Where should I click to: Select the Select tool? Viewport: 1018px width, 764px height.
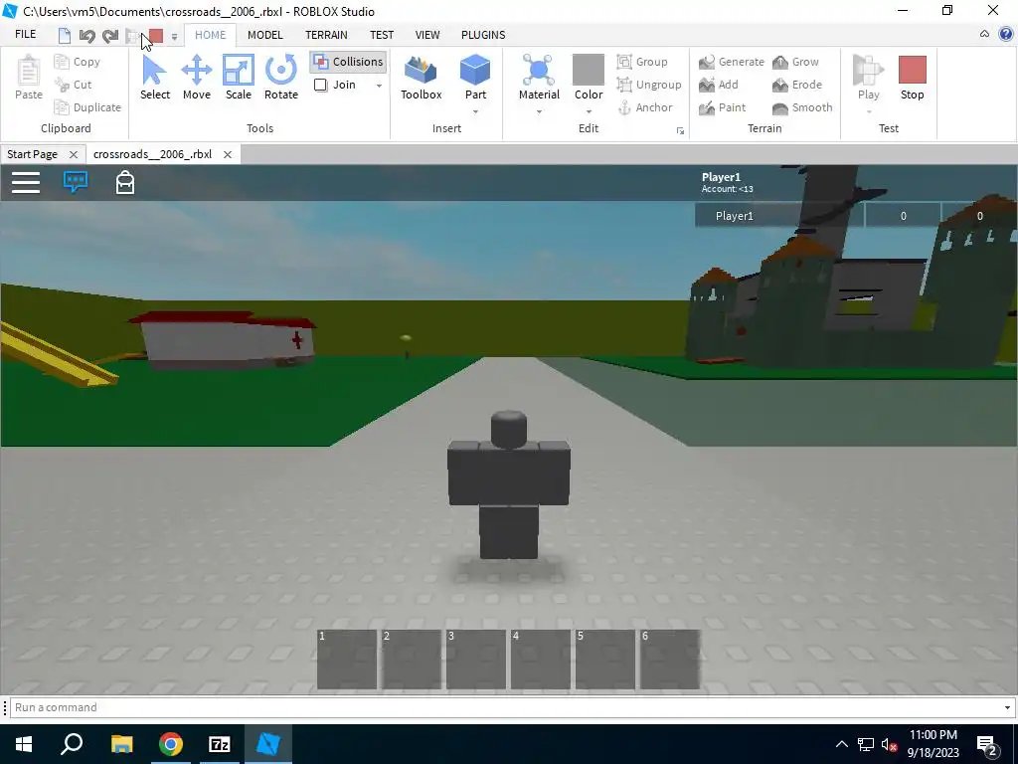[154, 78]
